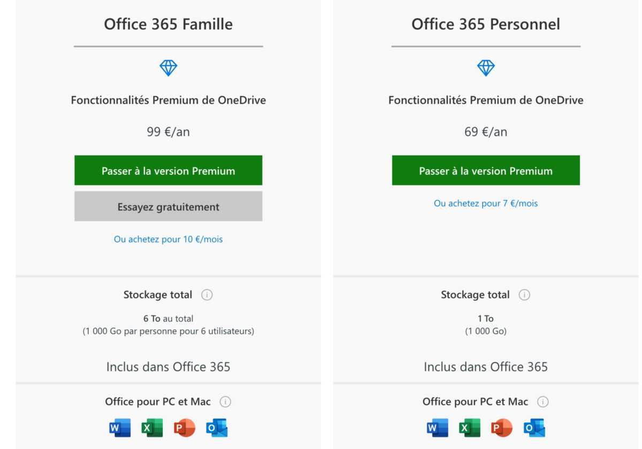Show info for Personnel Stockage total
The height and width of the screenshot is (449, 642).
[x=524, y=295]
